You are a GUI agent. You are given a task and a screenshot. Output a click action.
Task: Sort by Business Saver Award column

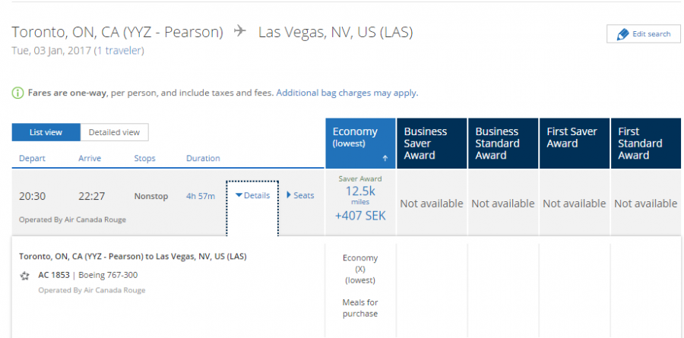431,143
